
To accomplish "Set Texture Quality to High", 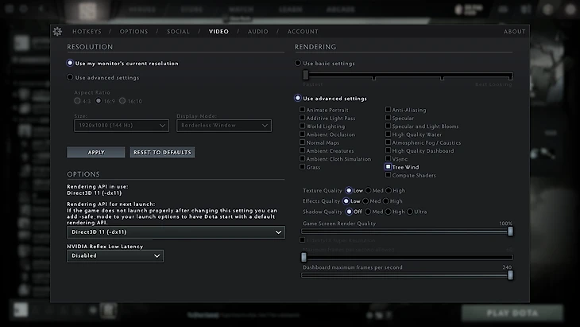I will [387, 191].
